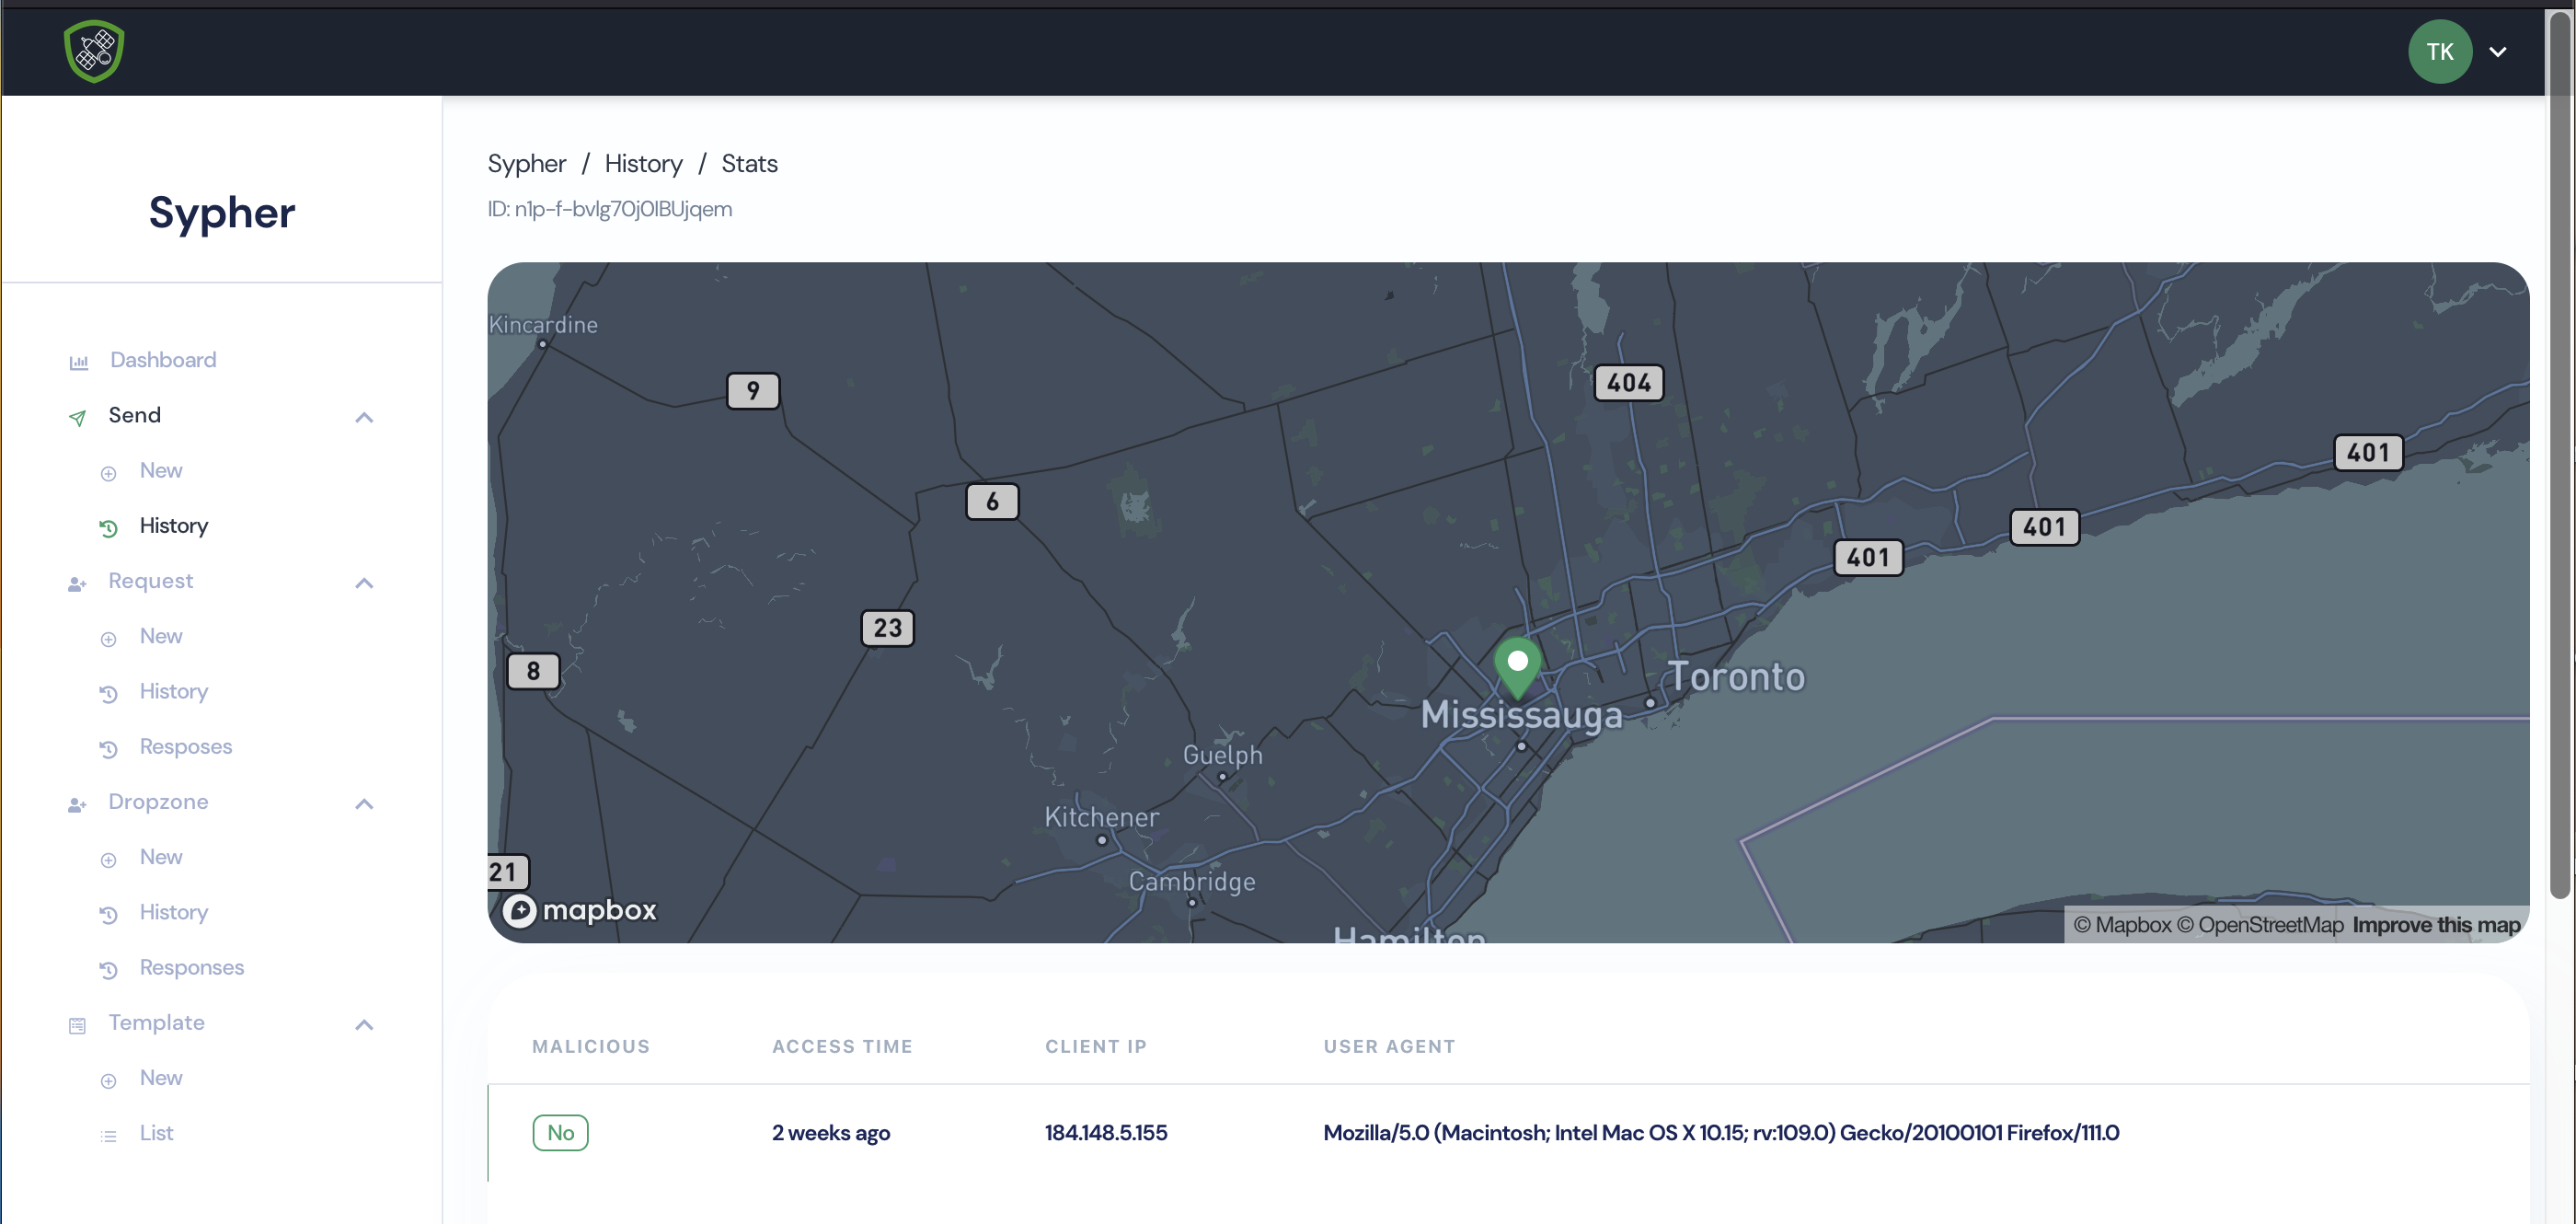Select the Dropzone section label
Image resolution: width=2576 pixels, height=1224 pixels.
pos(158,802)
